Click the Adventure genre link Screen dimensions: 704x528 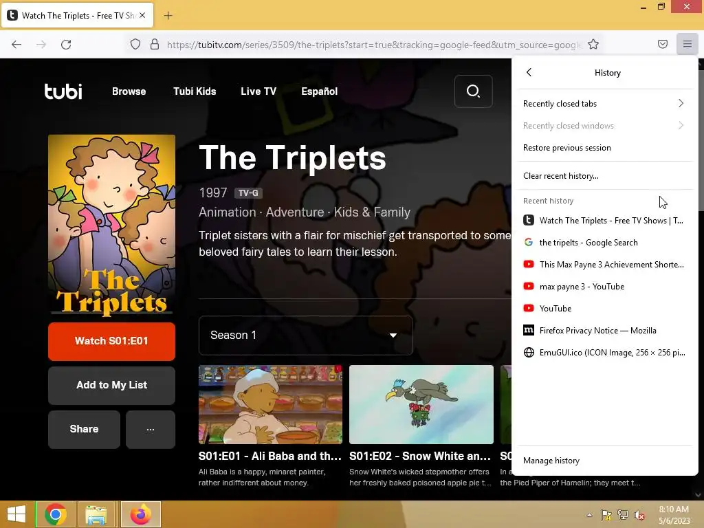click(294, 212)
